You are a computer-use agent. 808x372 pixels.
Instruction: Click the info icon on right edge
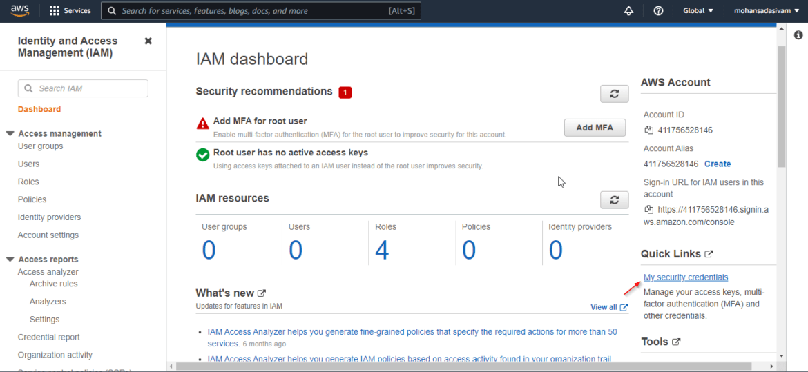click(x=798, y=35)
